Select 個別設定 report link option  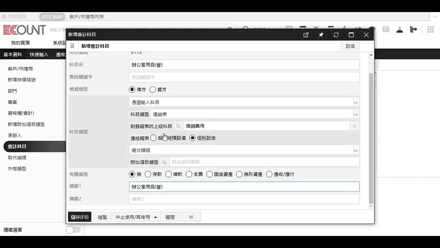[x=192, y=138]
